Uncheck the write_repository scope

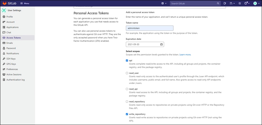tap(127, 114)
